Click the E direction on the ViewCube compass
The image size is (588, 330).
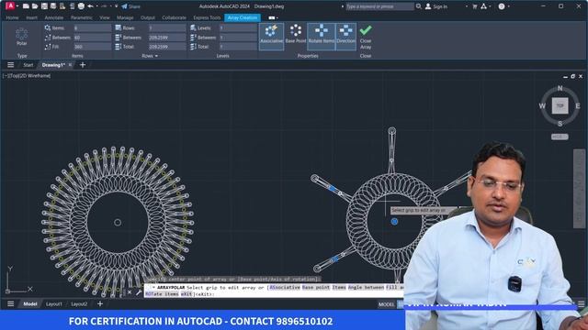point(578,106)
